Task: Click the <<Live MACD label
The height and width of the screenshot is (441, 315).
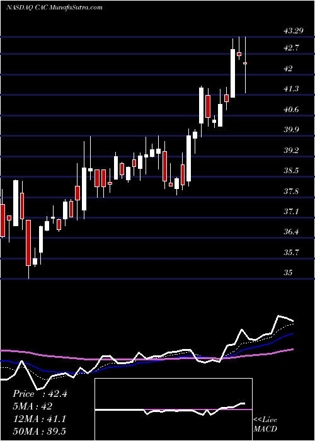Action: [265, 424]
